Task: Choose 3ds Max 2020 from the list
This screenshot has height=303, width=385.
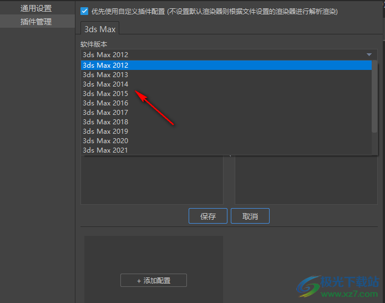Action: coord(226,141)
